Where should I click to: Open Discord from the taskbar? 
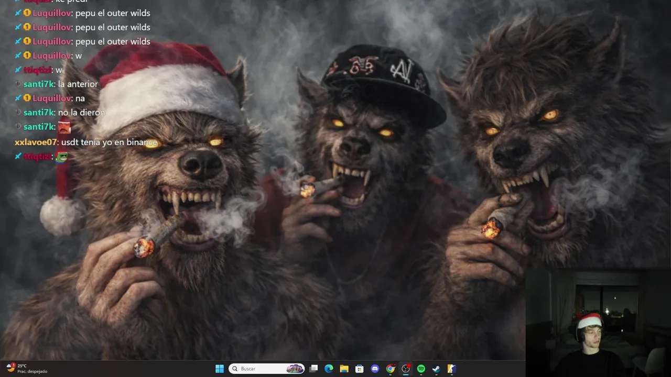[x=375, y=369]
